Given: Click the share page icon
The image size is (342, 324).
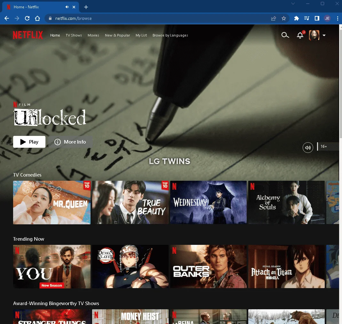Looking at the screenshot, I should pos(274,18).
